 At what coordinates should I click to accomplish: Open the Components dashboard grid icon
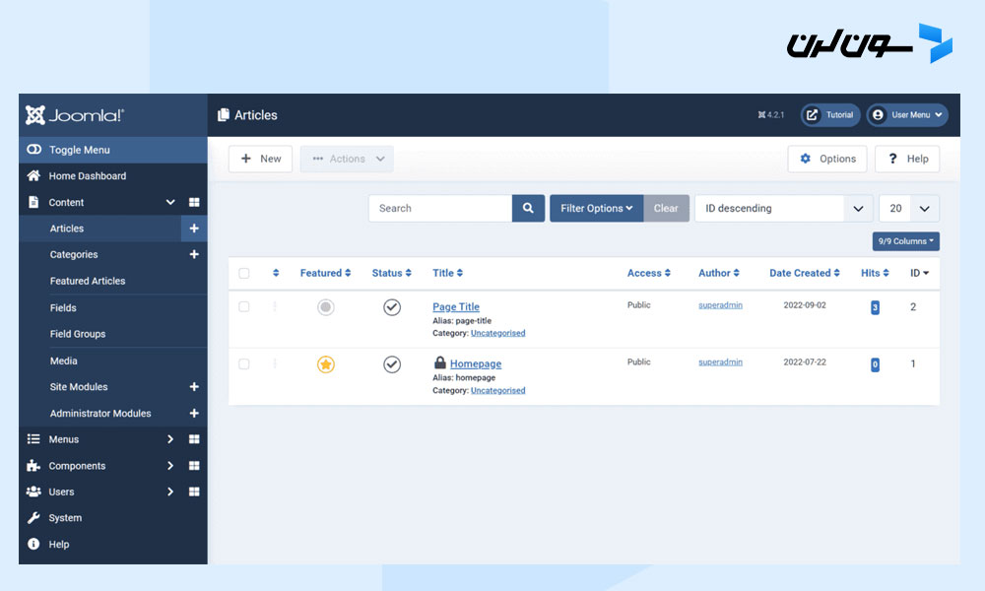pos(194,465)
